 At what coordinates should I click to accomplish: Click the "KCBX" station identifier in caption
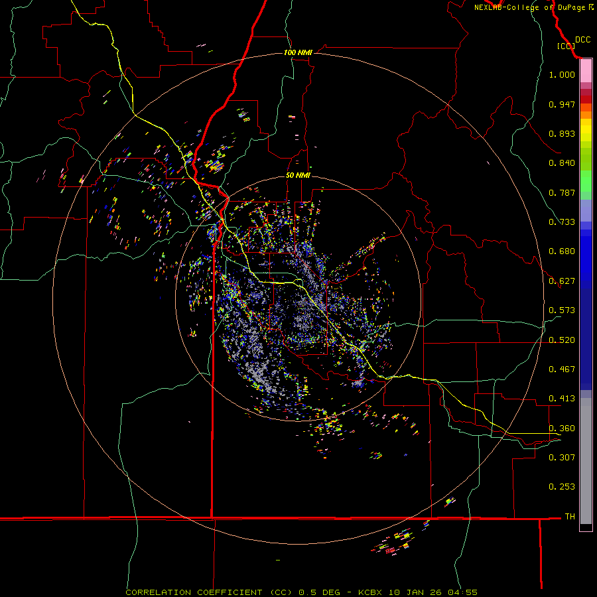pos(370,592)
